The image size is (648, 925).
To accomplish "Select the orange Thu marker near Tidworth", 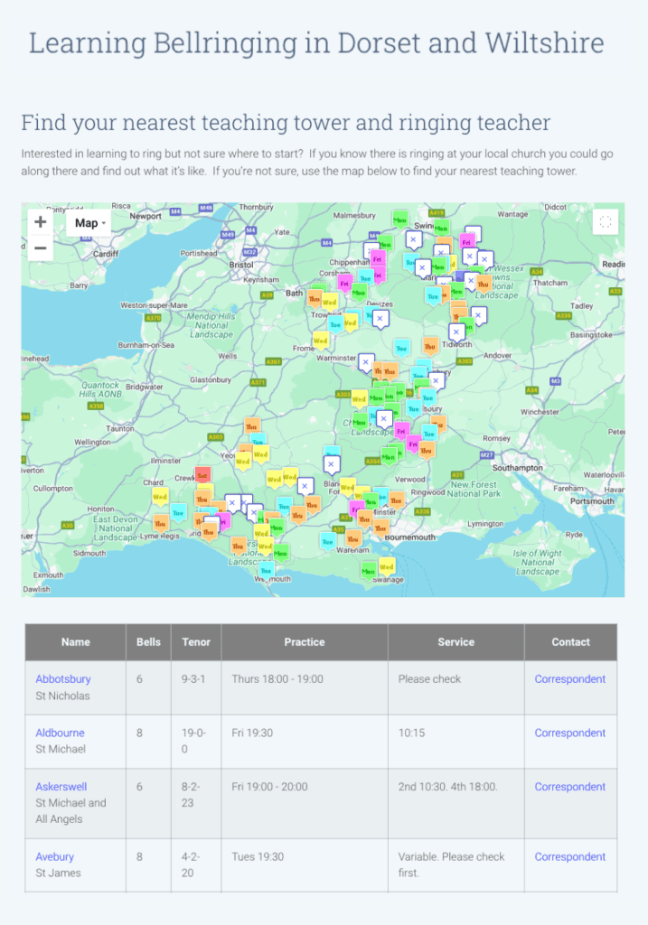I will (429, 345).
